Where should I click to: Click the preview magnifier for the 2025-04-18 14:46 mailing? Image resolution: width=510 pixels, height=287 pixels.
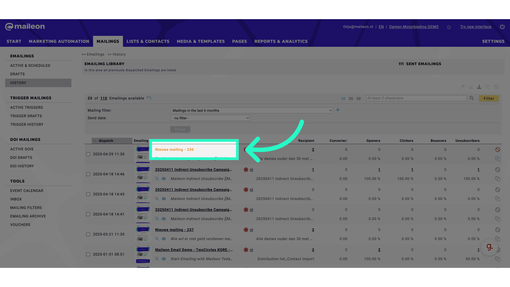(x=157, y=179)
